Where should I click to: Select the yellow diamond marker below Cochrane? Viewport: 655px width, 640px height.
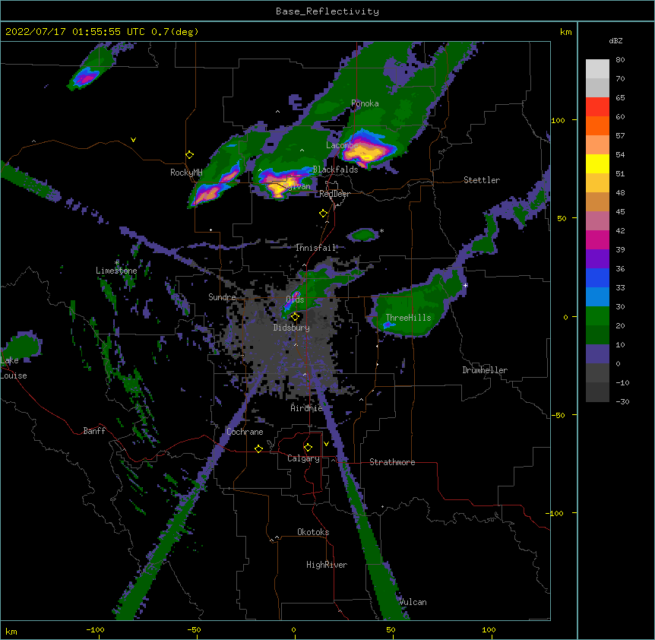[258, 448]
